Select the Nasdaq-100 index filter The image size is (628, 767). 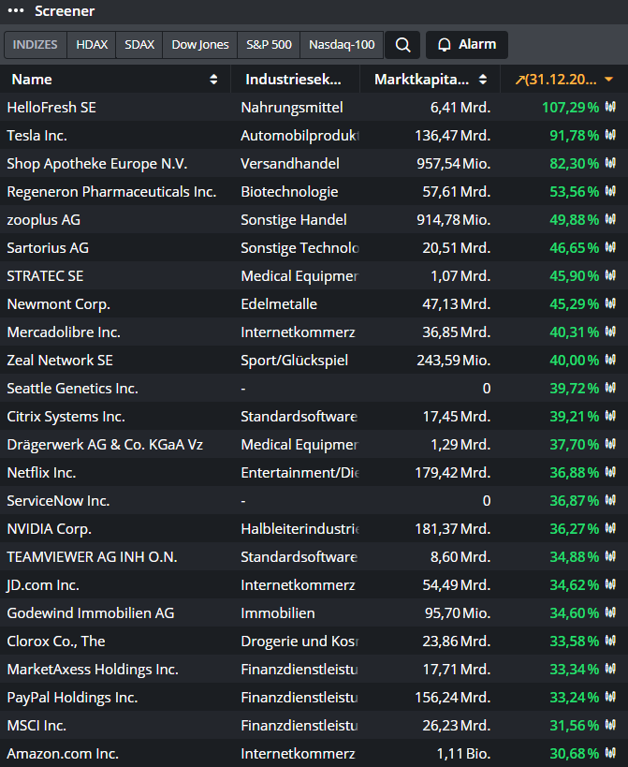pyautogui.click(x=342, y=45)
